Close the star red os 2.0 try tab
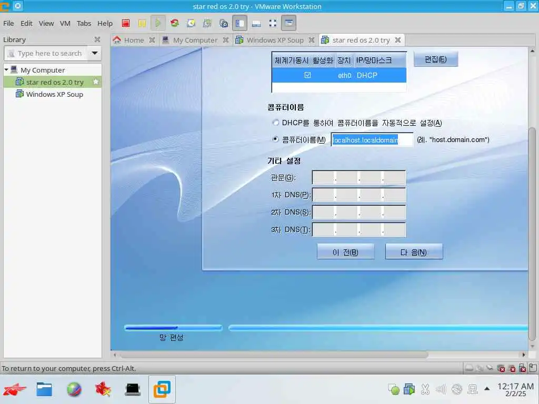The width and height of the screenshot is (539, 404). (x=398, y=40)
